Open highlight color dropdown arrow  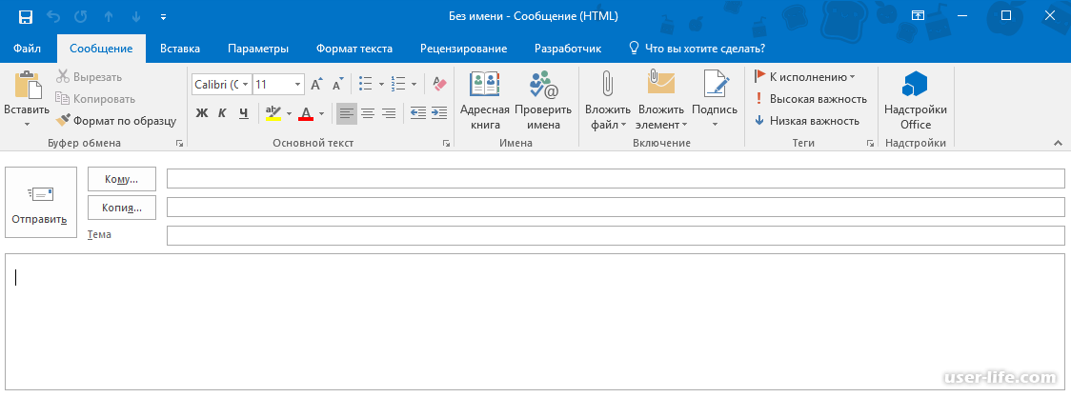tap(289, 113)
